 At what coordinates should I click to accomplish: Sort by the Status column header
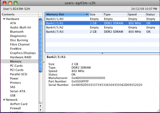coord(153,14)
